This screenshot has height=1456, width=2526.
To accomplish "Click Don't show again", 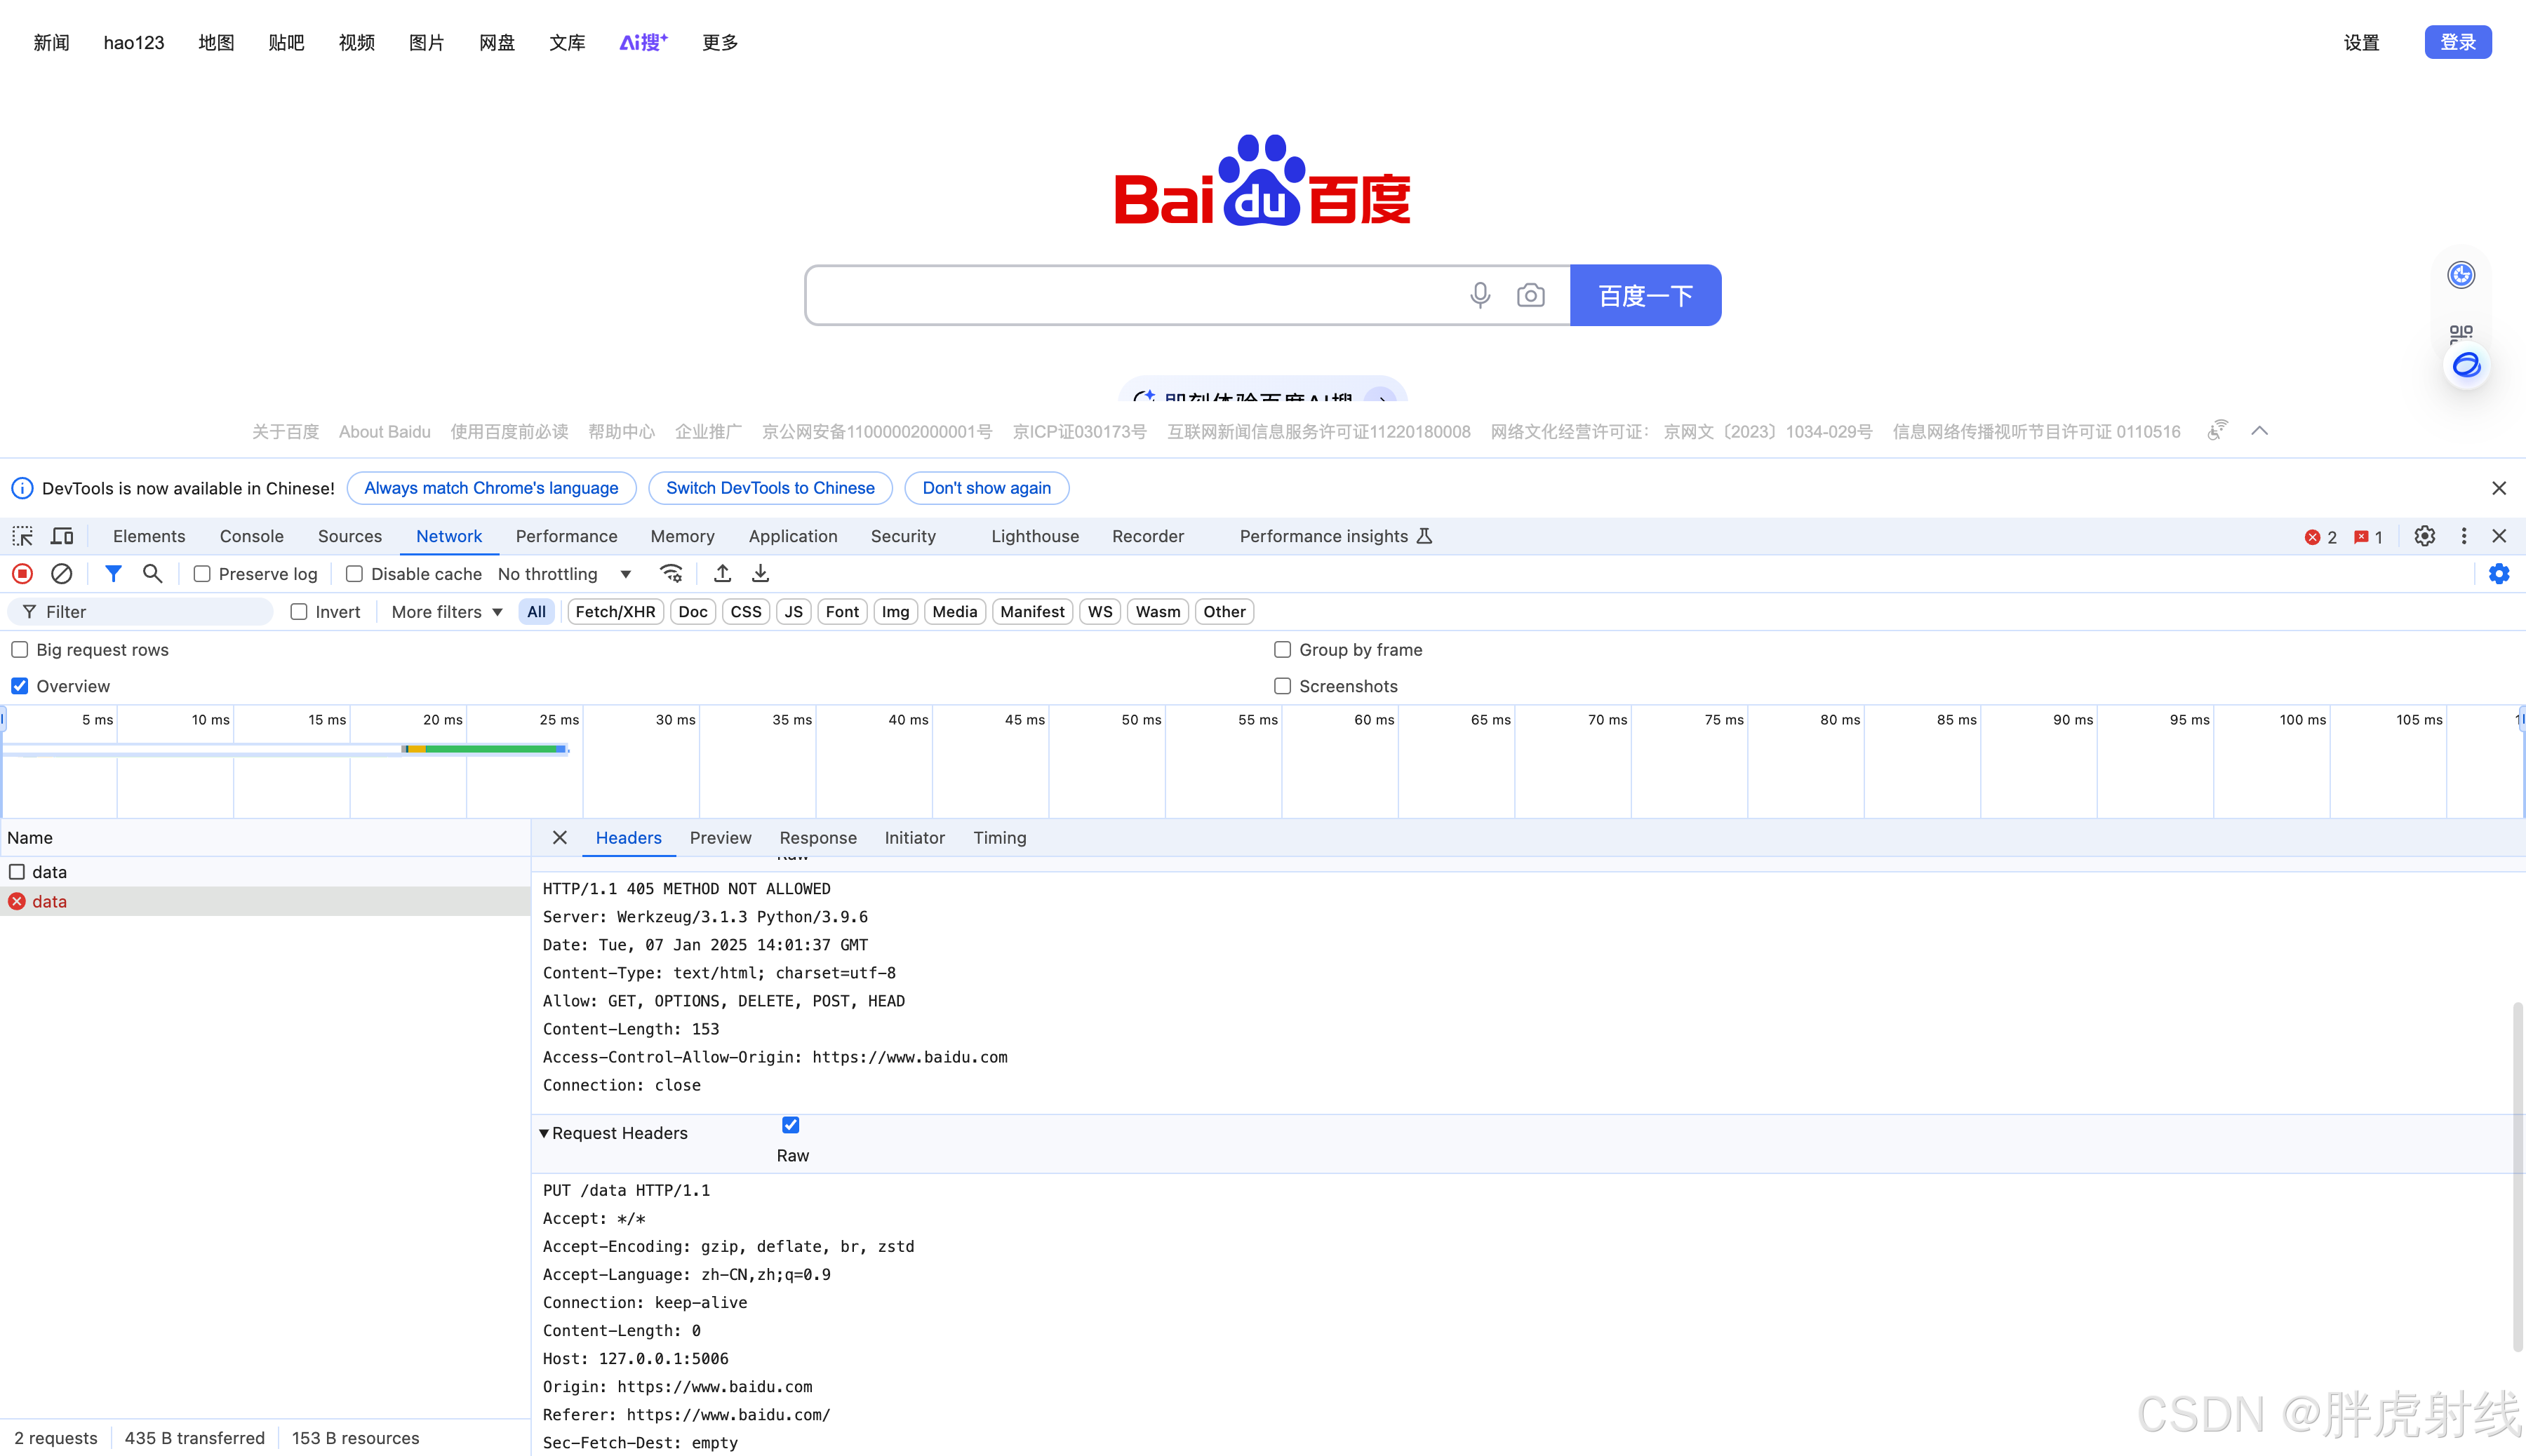I will click(x=987, y=488).
